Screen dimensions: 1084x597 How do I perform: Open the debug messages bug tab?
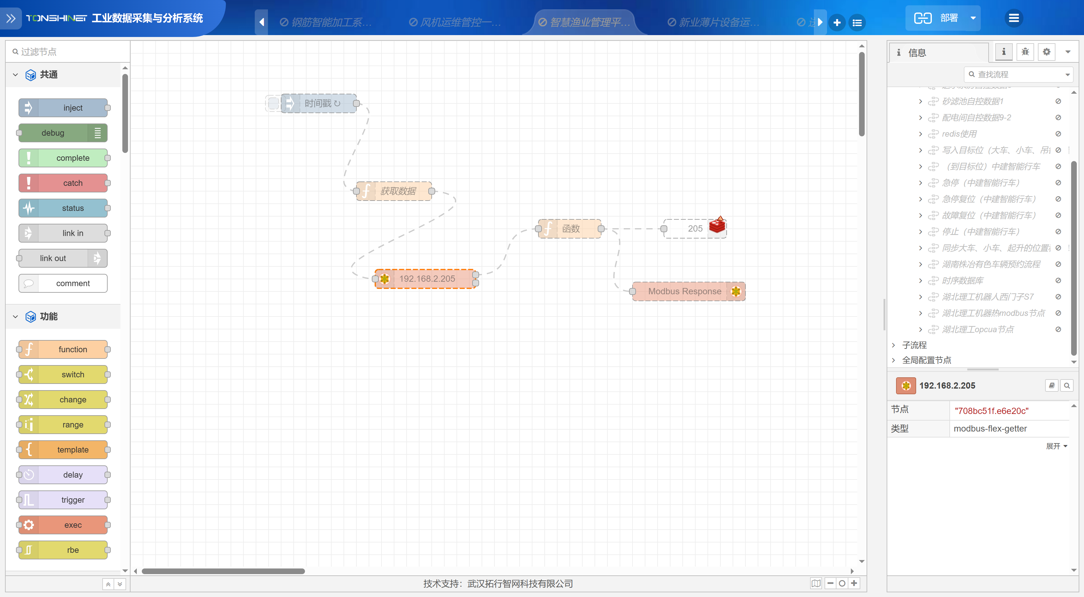pos(1025,52)
